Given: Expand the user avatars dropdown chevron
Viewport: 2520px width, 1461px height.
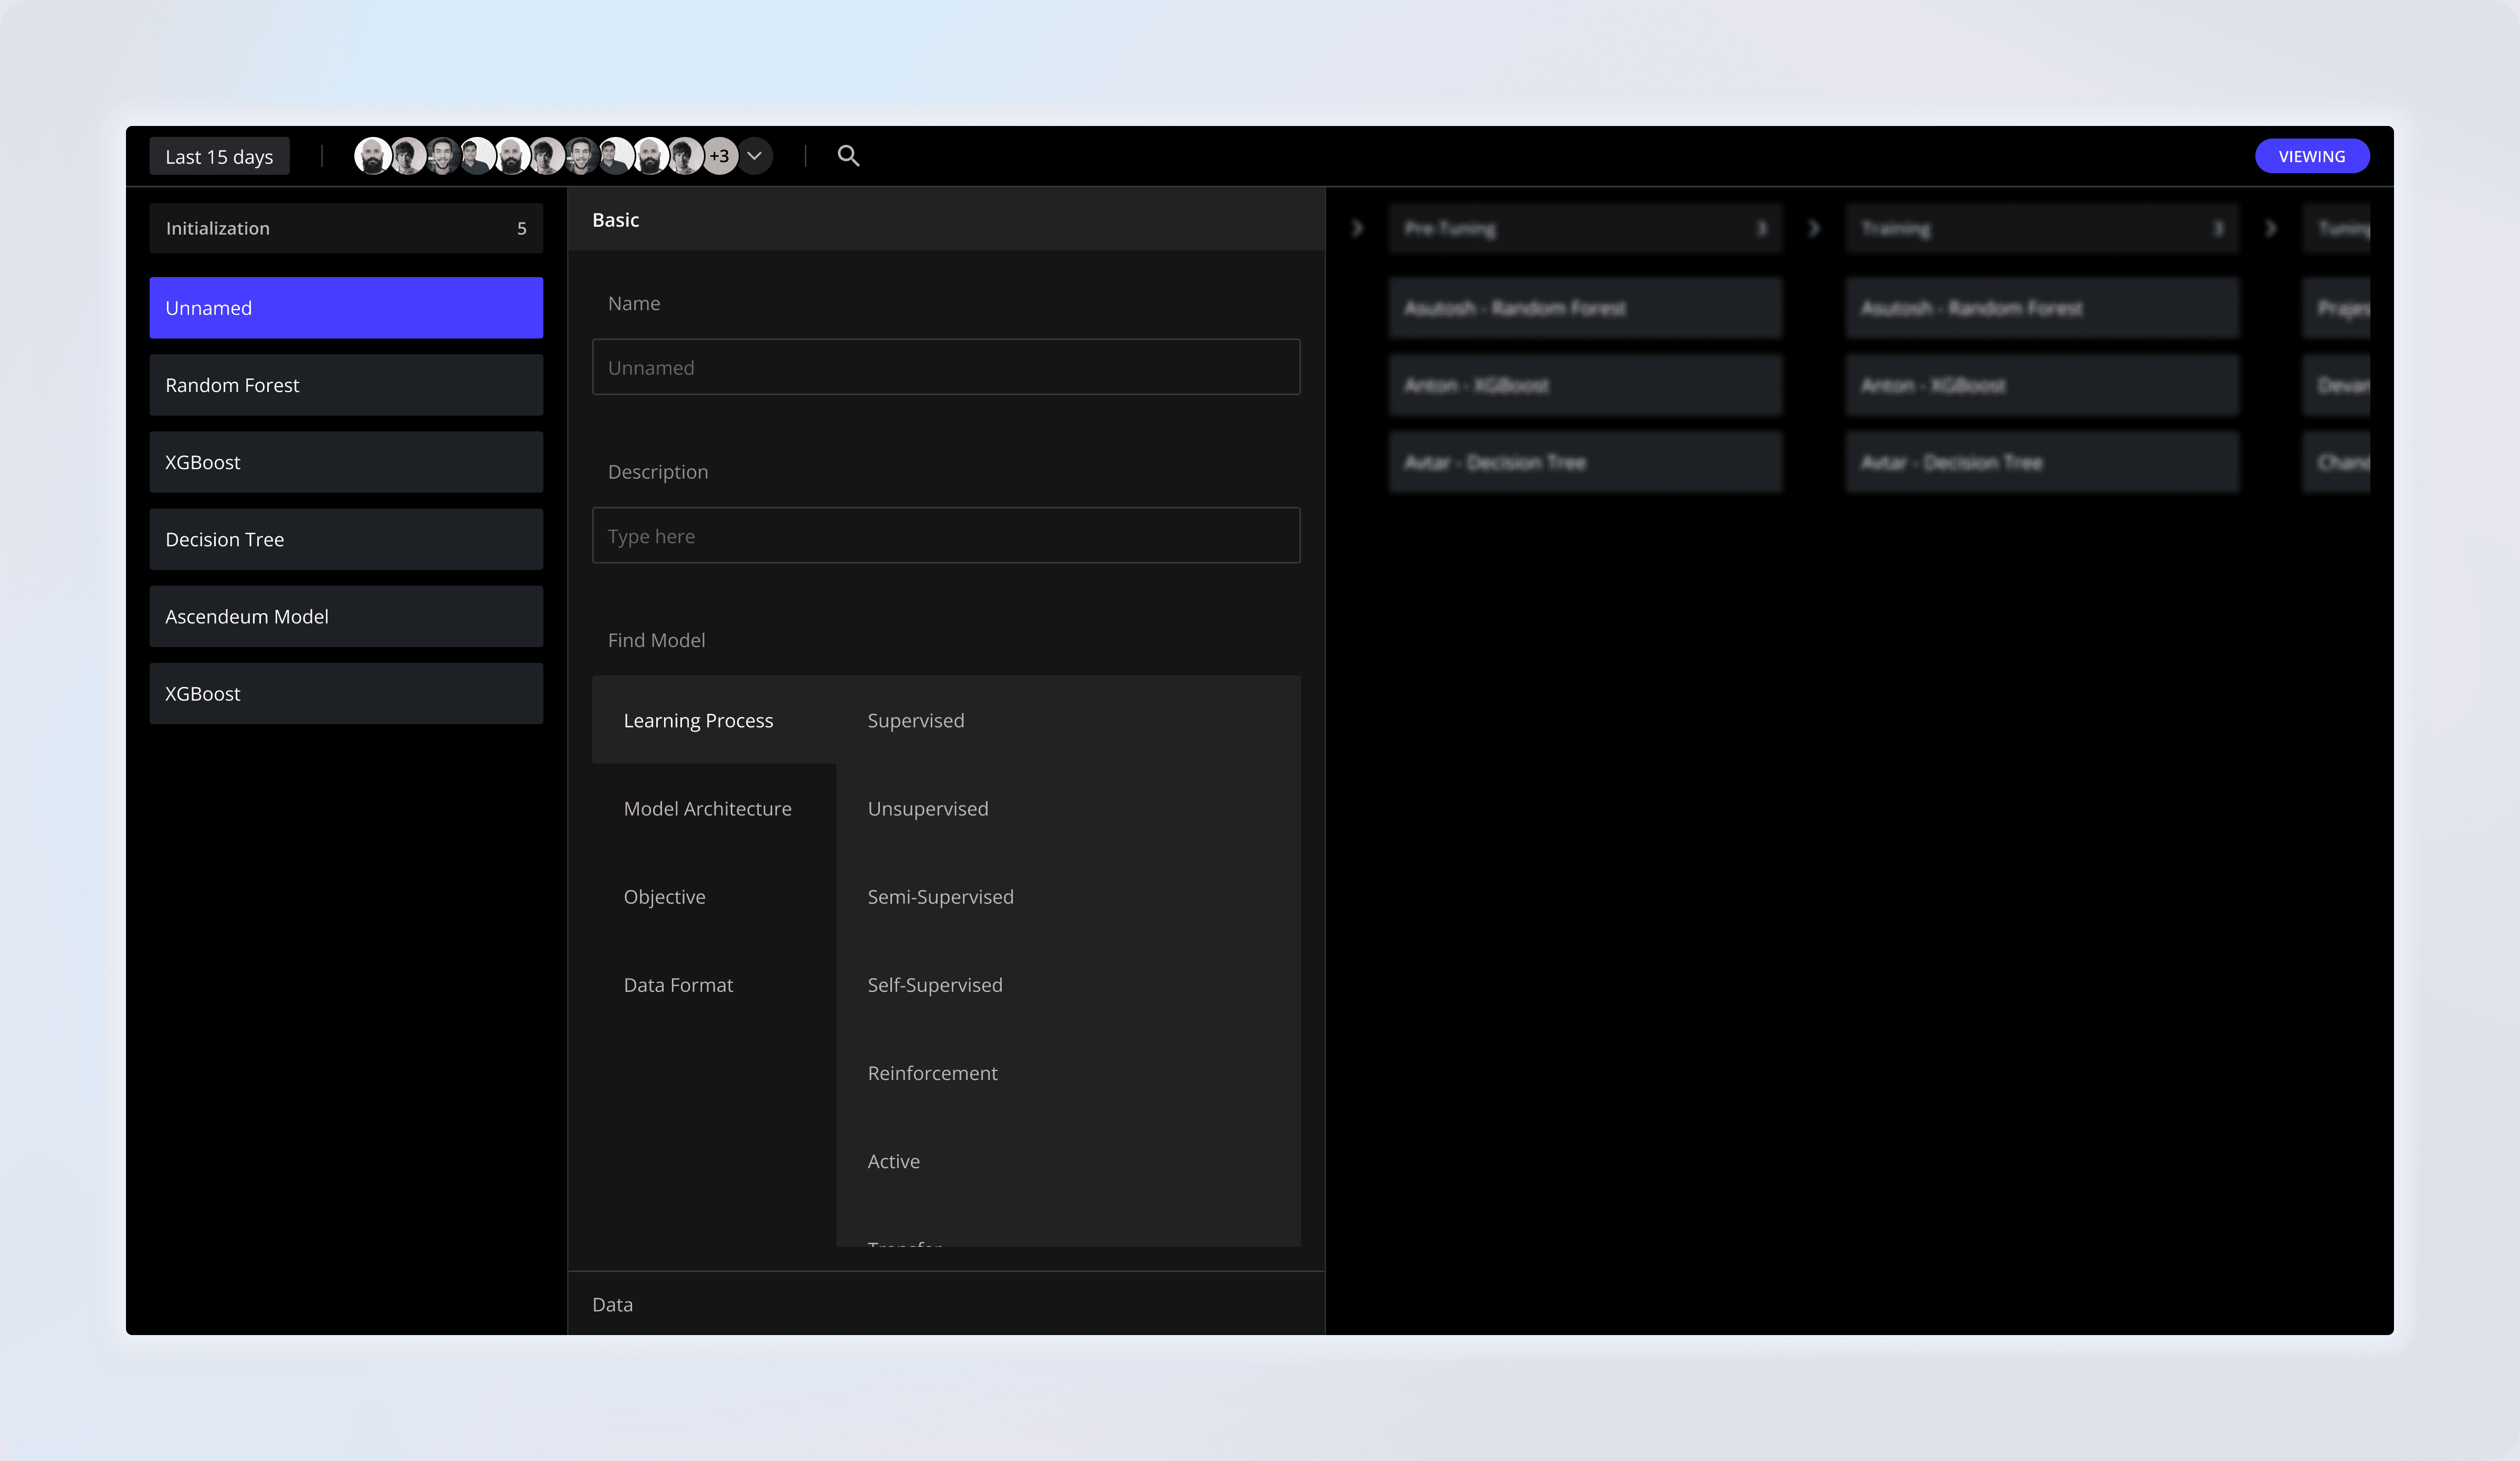Looking at the screenshot, I should (x=755, y=156).
